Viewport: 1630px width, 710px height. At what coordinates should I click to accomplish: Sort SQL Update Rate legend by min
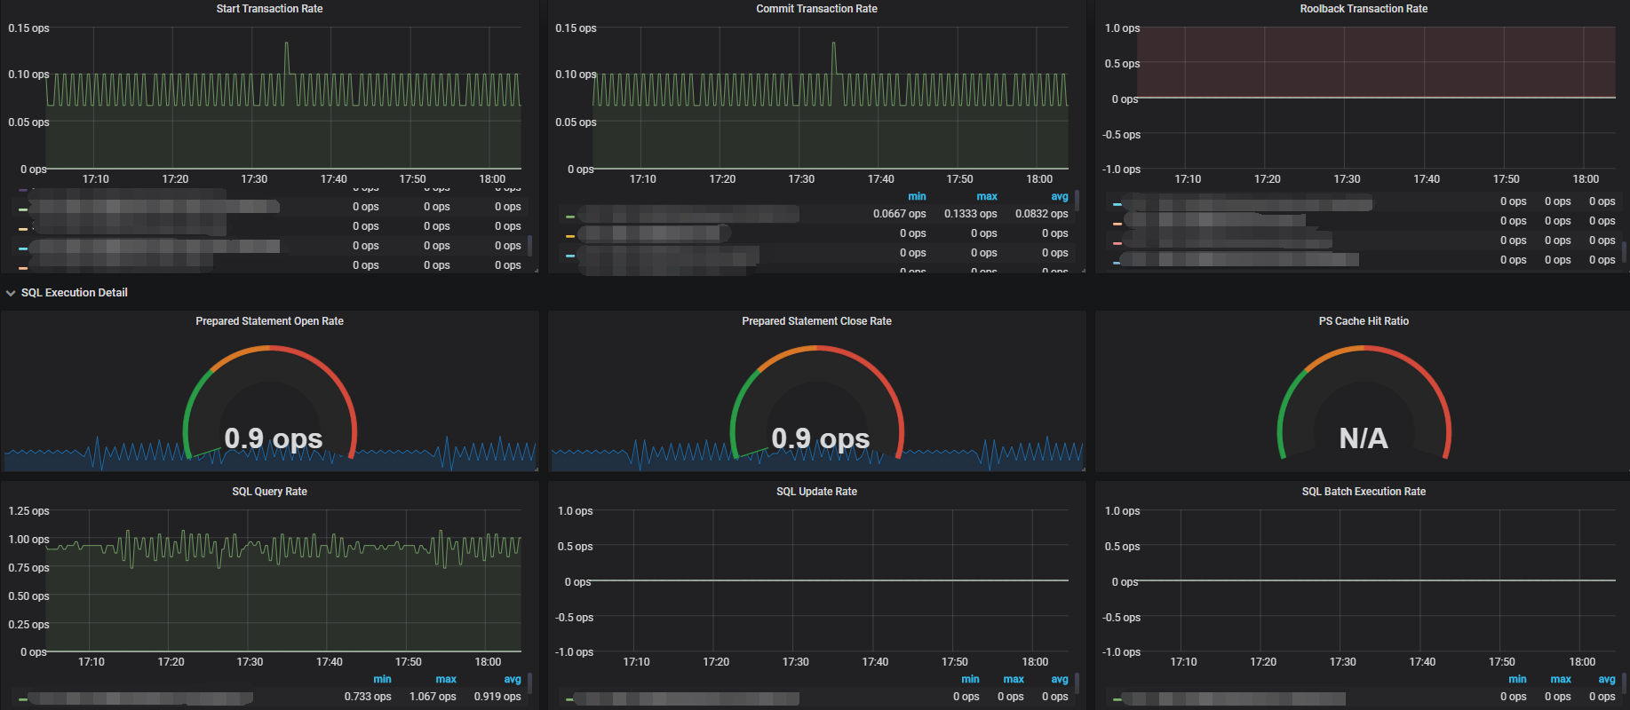970,680
